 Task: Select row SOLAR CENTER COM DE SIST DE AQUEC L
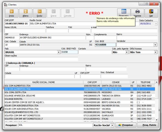tap(79, 102)
